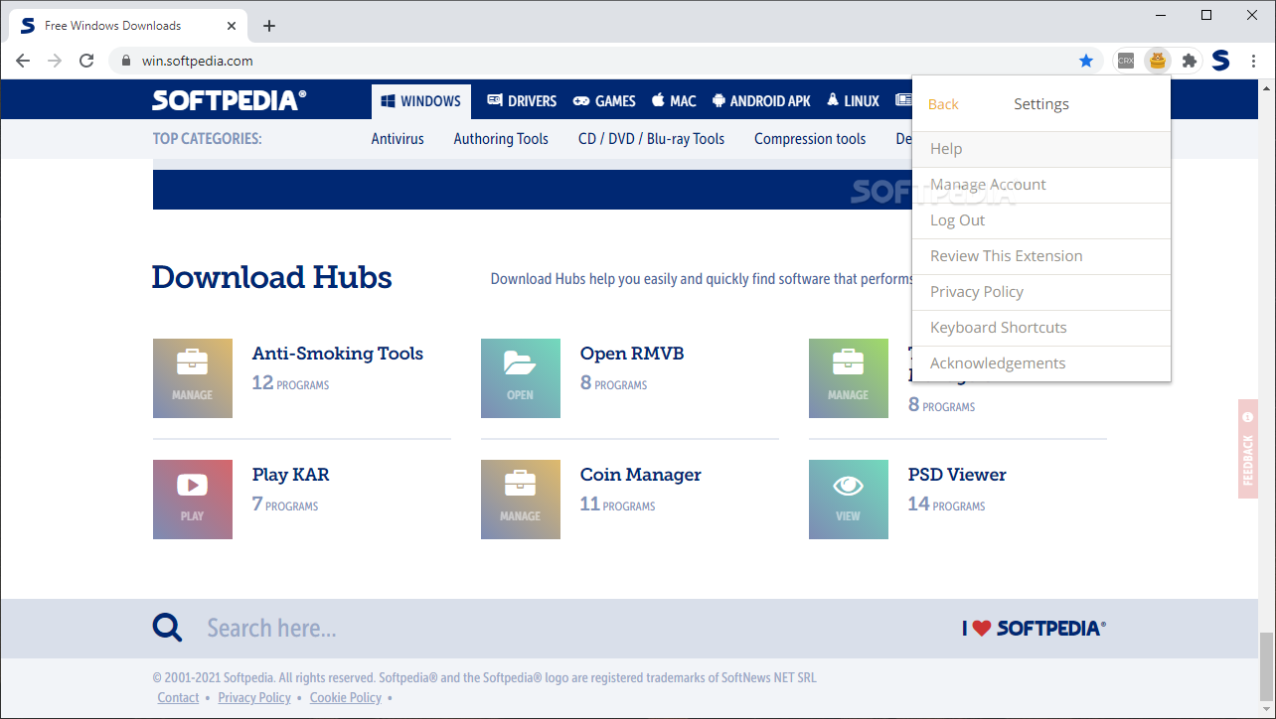This screenshot has height=719, width=1276.
Task: Go back using the browser back arrow
Action: tap(23, 61)
